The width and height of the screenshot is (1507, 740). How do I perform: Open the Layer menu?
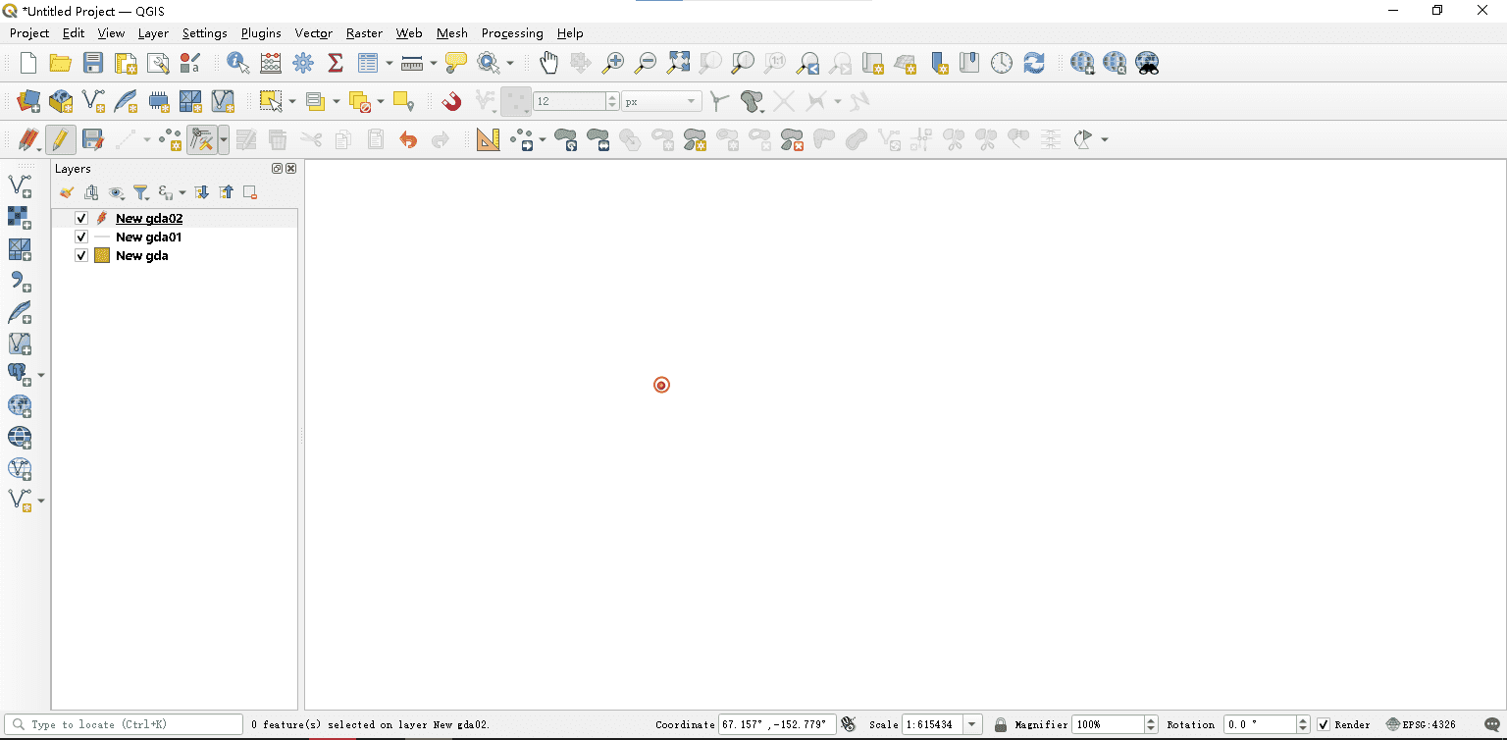153,33
